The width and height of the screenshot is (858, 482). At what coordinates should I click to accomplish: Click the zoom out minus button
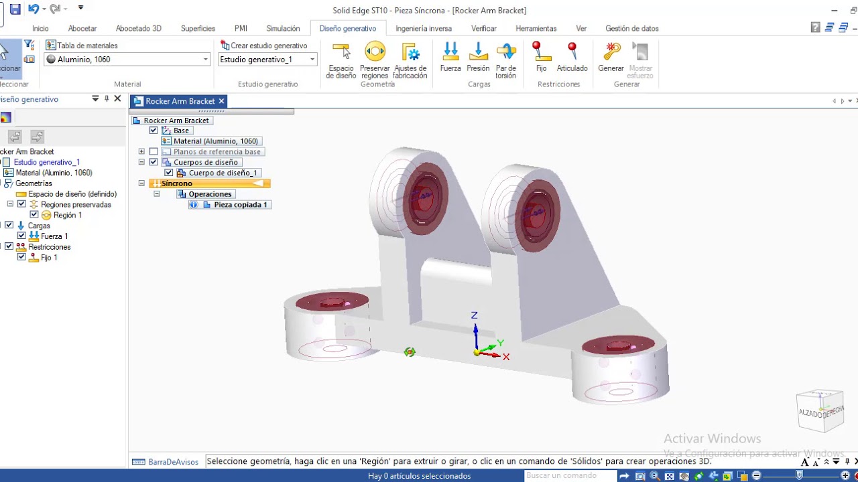point(756,475)
